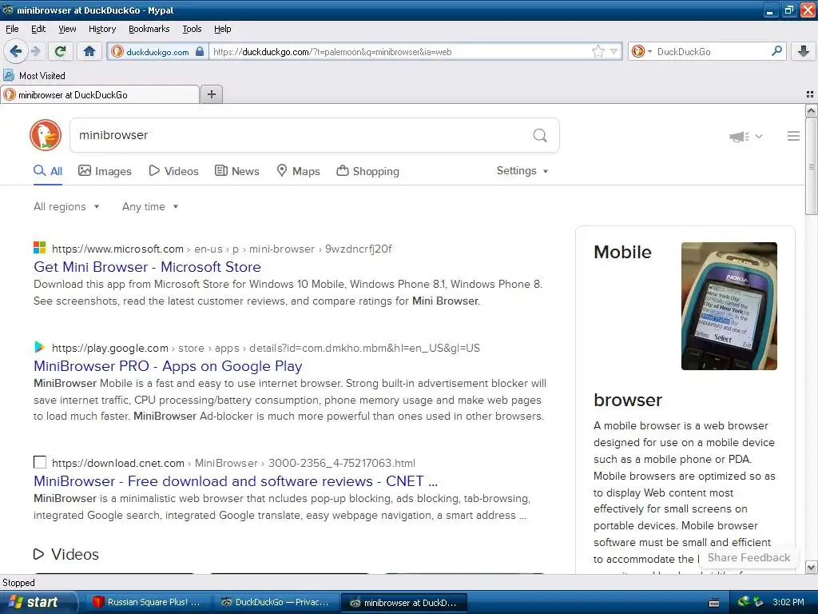Expand the All regions filter
This screenshot has width=818, height=614.
pos(66,207)
